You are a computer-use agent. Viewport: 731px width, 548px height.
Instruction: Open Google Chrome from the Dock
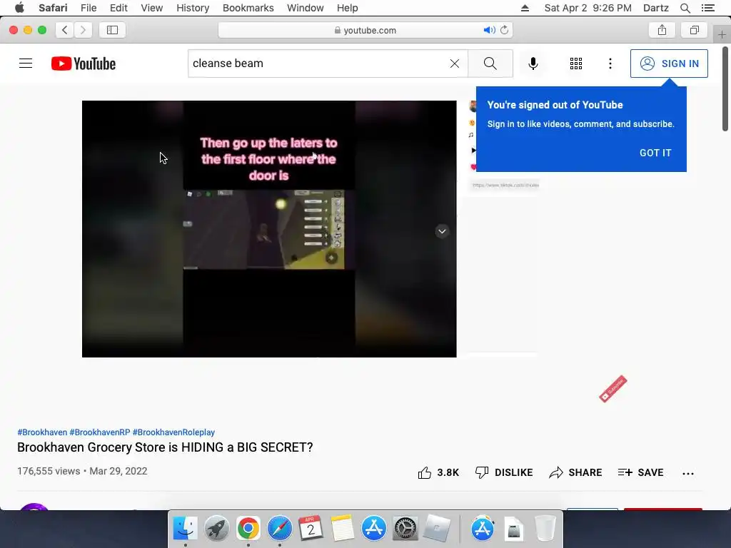[248, 529]
